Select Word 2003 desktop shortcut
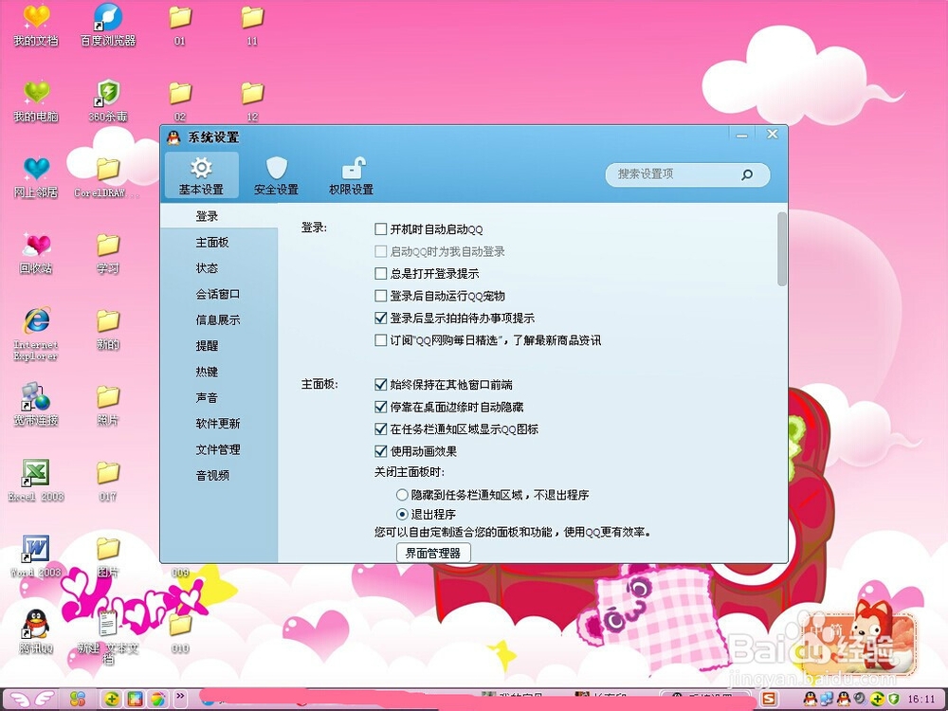Screen dimensions: 948x711 (36, 556)
